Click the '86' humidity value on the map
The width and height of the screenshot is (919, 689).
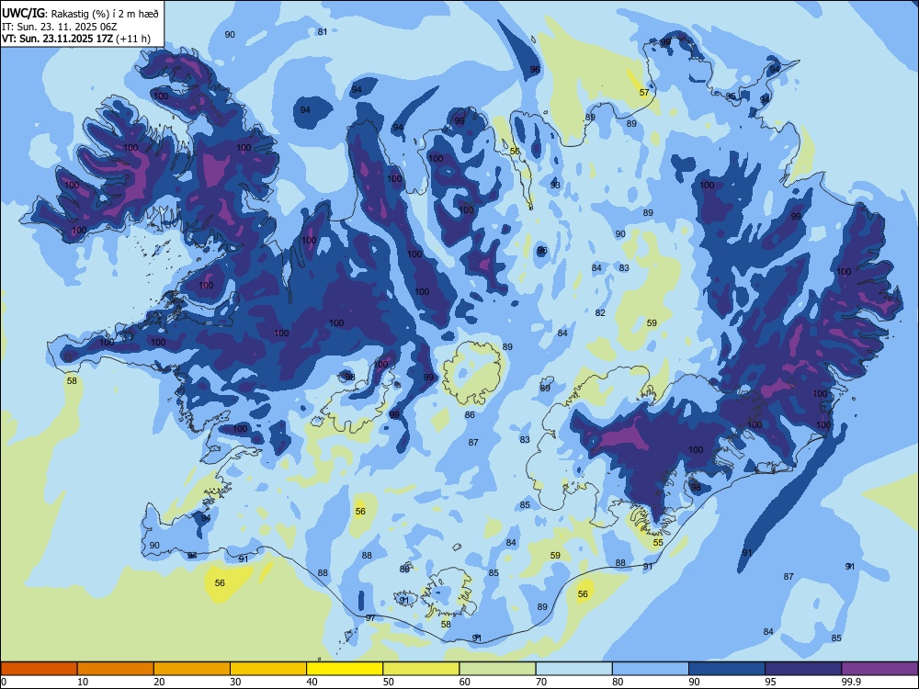[x=470, y=415]
